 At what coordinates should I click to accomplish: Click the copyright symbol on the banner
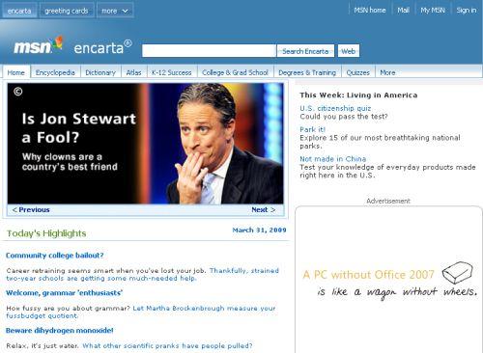coord(18,92)
